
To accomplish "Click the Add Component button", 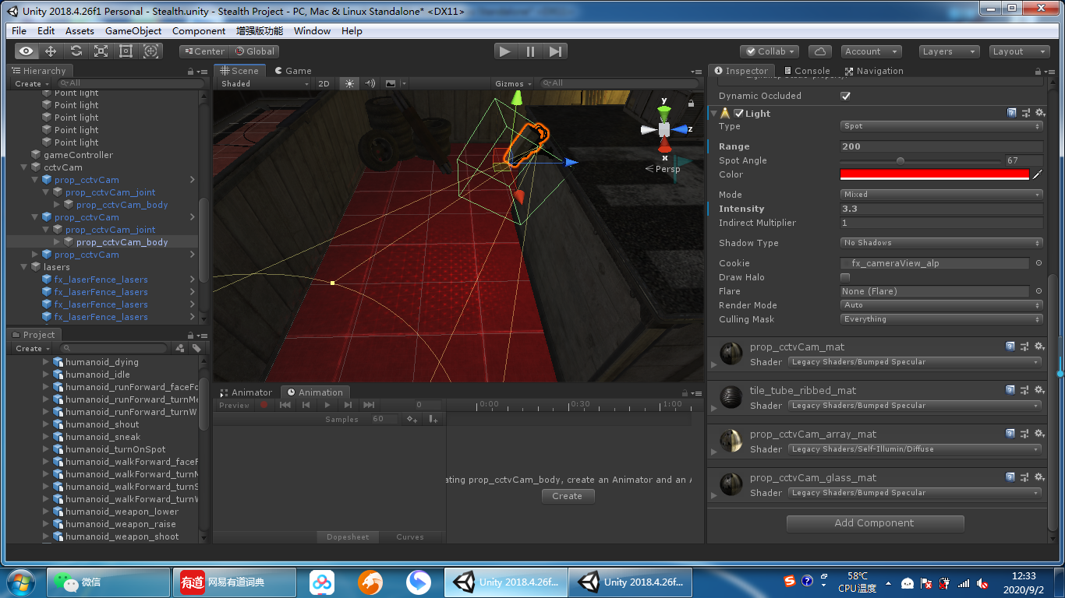I will [875, 523].
